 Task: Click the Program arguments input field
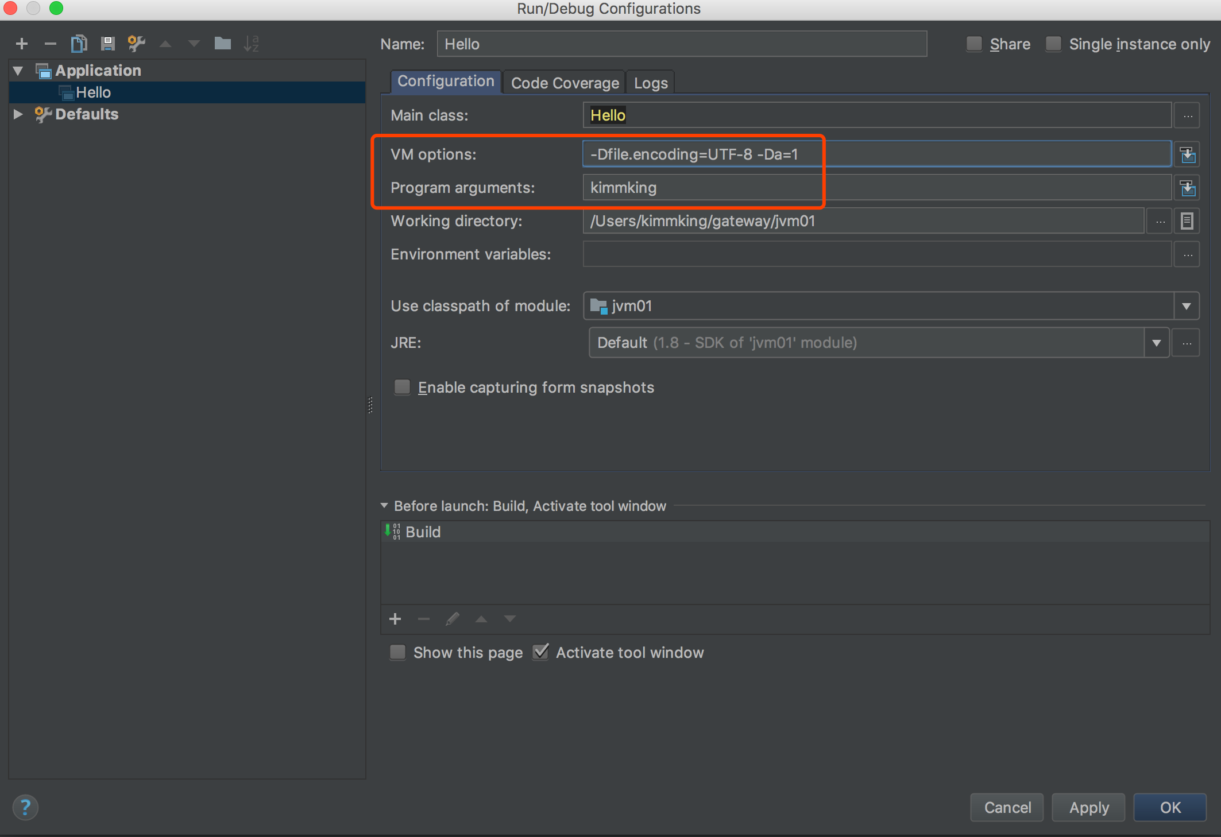[x=876, y=188]
